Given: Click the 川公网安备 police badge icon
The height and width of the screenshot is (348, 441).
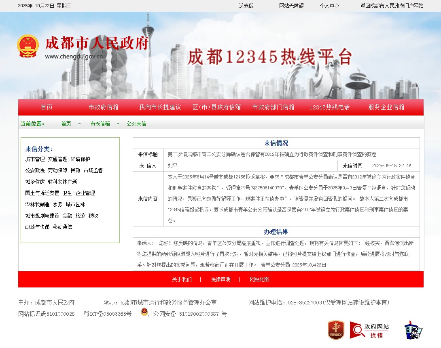Looking at the screenshot, I should (144, 312).
